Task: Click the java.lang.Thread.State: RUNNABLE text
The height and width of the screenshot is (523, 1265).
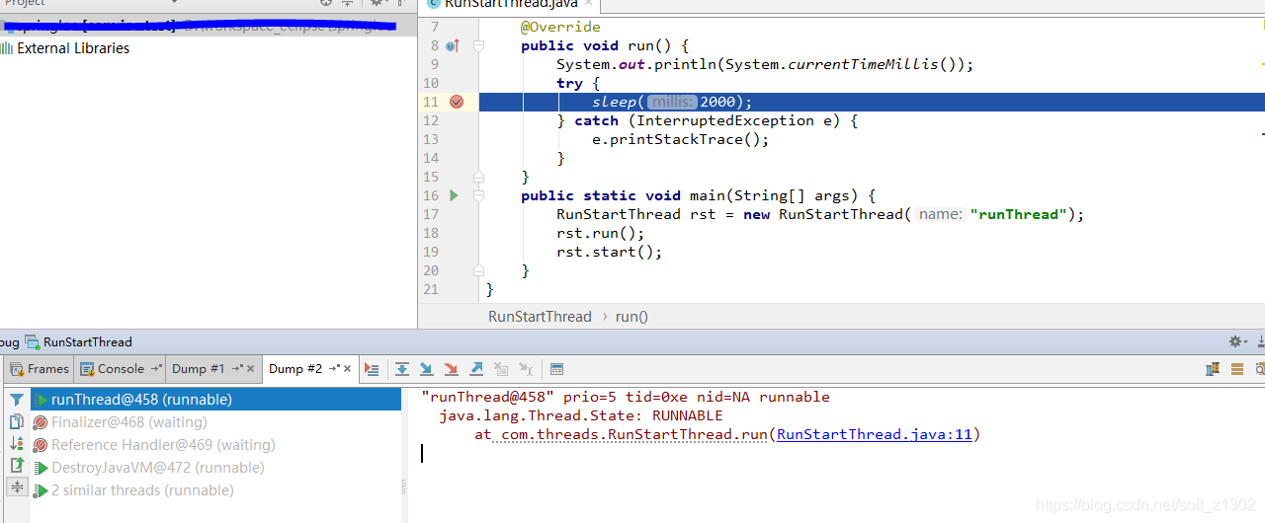Action: (x=581, y=415)
